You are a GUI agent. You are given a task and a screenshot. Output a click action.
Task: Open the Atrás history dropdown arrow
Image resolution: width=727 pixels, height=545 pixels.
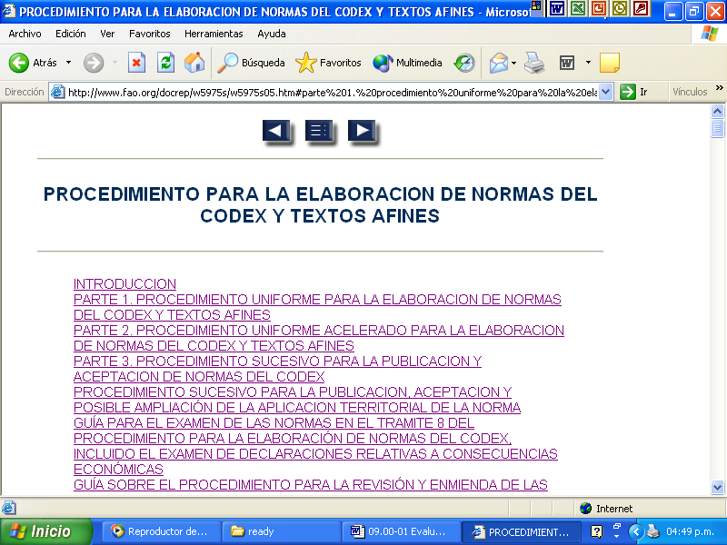tap(69, 62)
